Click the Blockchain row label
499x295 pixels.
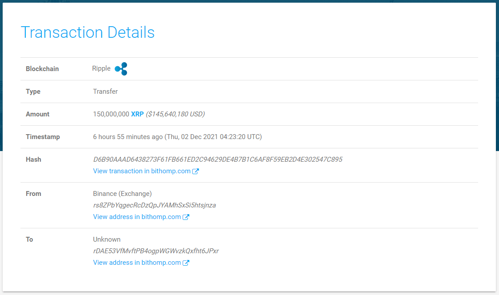(42, 69)
